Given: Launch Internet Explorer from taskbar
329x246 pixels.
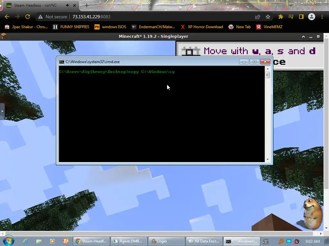Looking at the screenshot, I should tap(25, 241).
